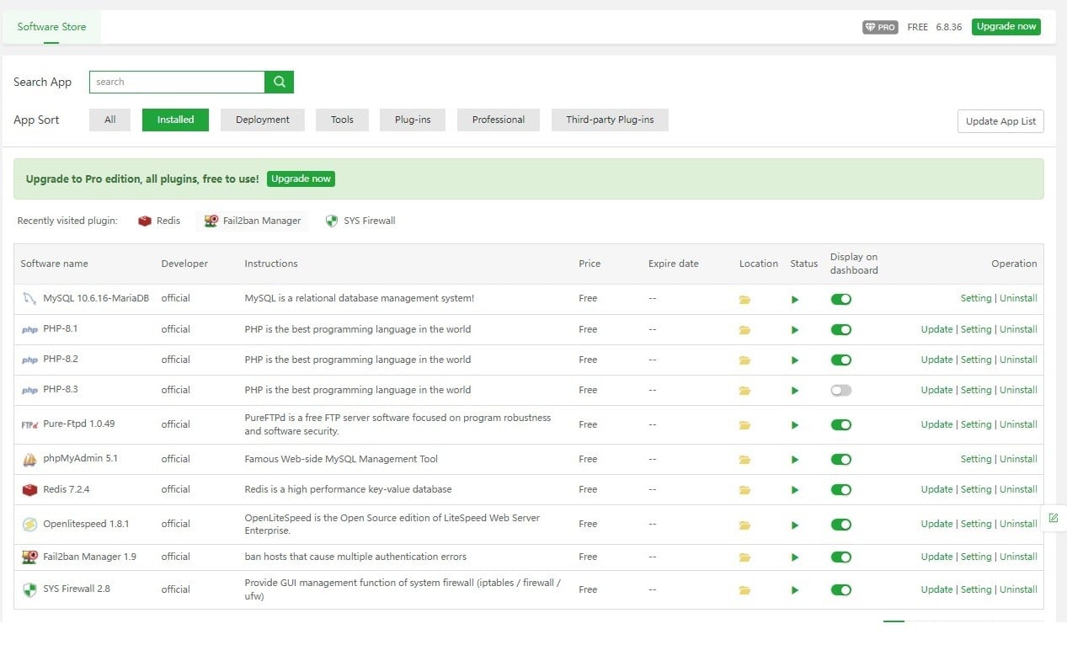Open folder location for phpMyAdmin 5.1
The width and height of the screenshot is (1067, 661).
tap(744, 460)
